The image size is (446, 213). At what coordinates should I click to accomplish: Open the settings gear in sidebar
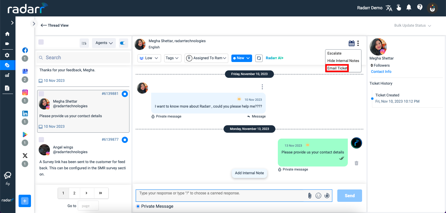point(7,55)
